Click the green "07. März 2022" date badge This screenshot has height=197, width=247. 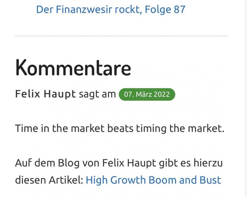pyautogui.click(x=147, y=94)
